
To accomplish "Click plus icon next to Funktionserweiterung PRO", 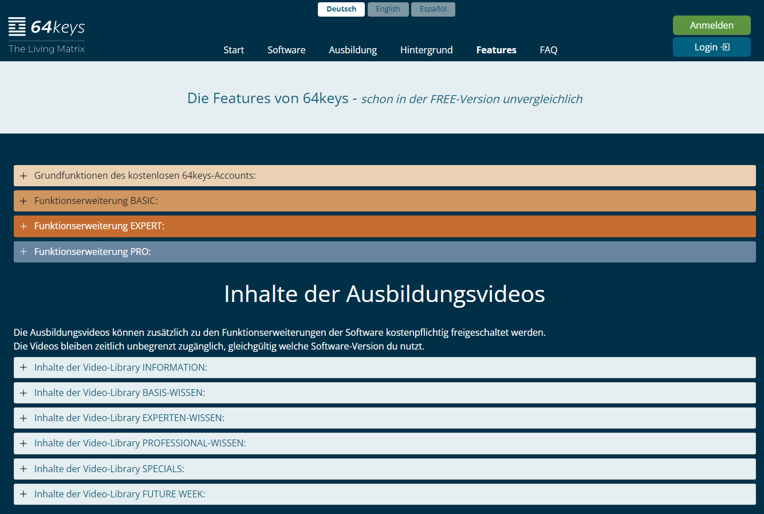I will coord(23,252).
